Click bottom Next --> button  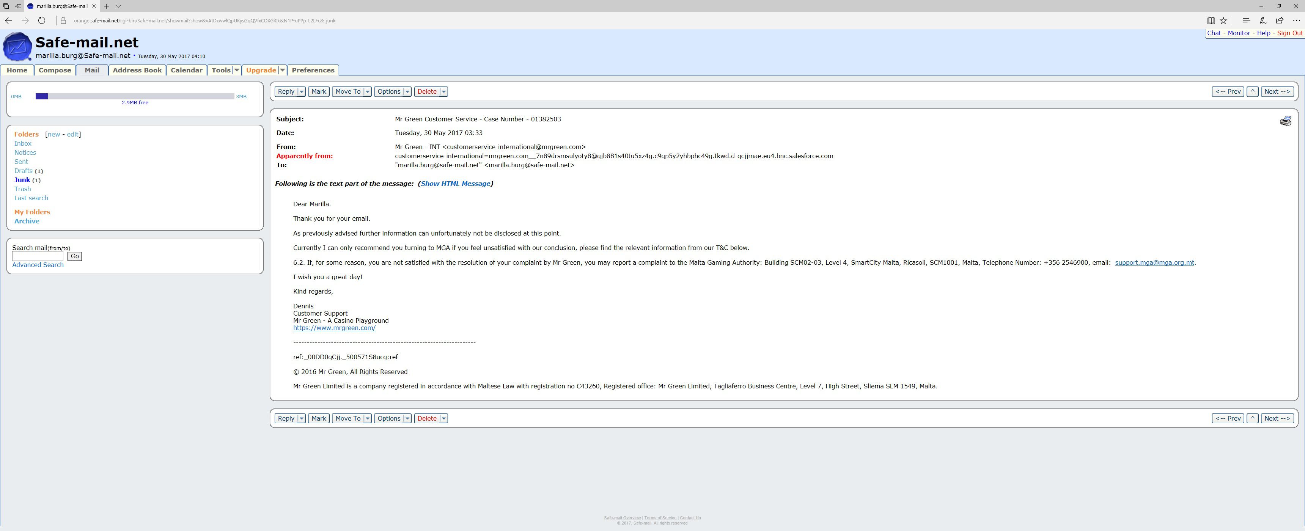(1277, 418)
